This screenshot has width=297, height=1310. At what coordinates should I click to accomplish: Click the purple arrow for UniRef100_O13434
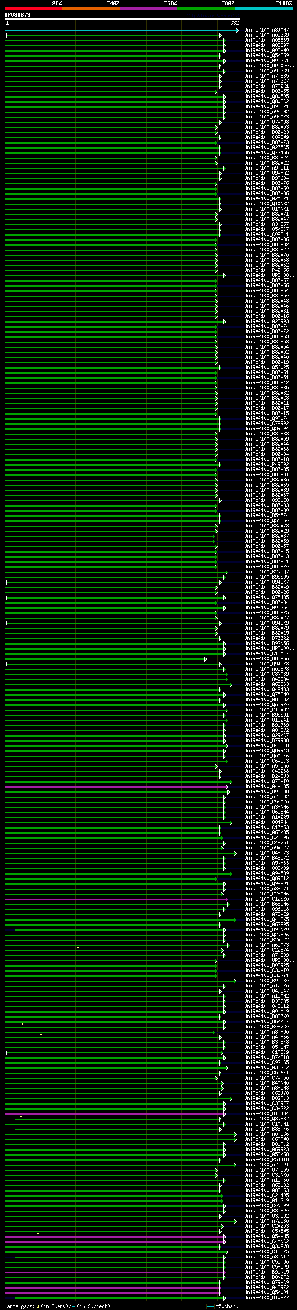pos(115,1114)
